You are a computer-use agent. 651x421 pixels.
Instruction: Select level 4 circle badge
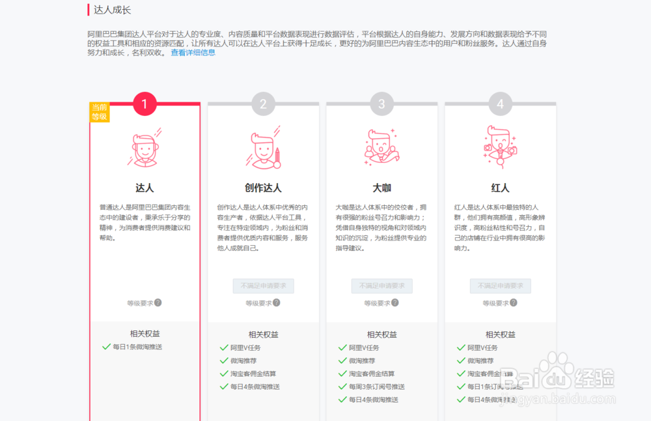tap(500, 104)
